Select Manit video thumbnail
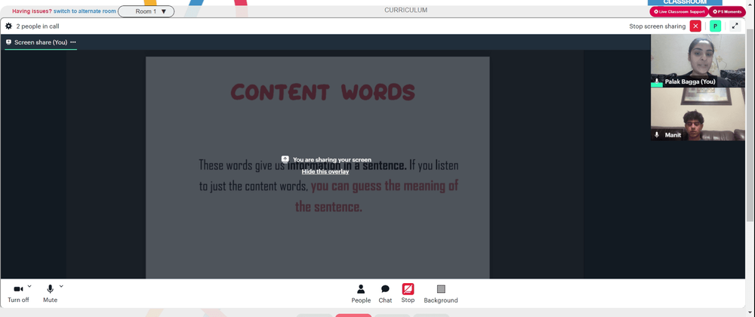The image size is (755, 317). click(x=698, y=114)
